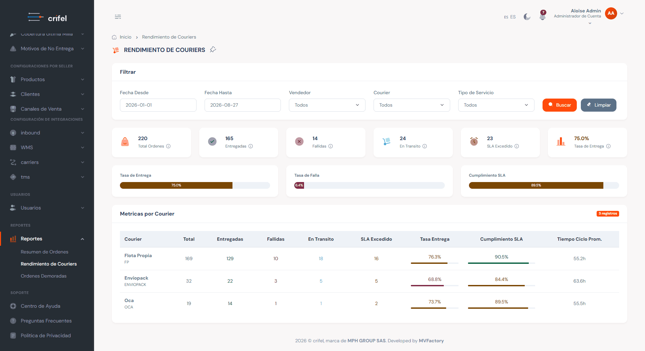Select the Envíopack courier name
Image resolution: width=645 pixels, height=351 pixels.
pos(136,278)
